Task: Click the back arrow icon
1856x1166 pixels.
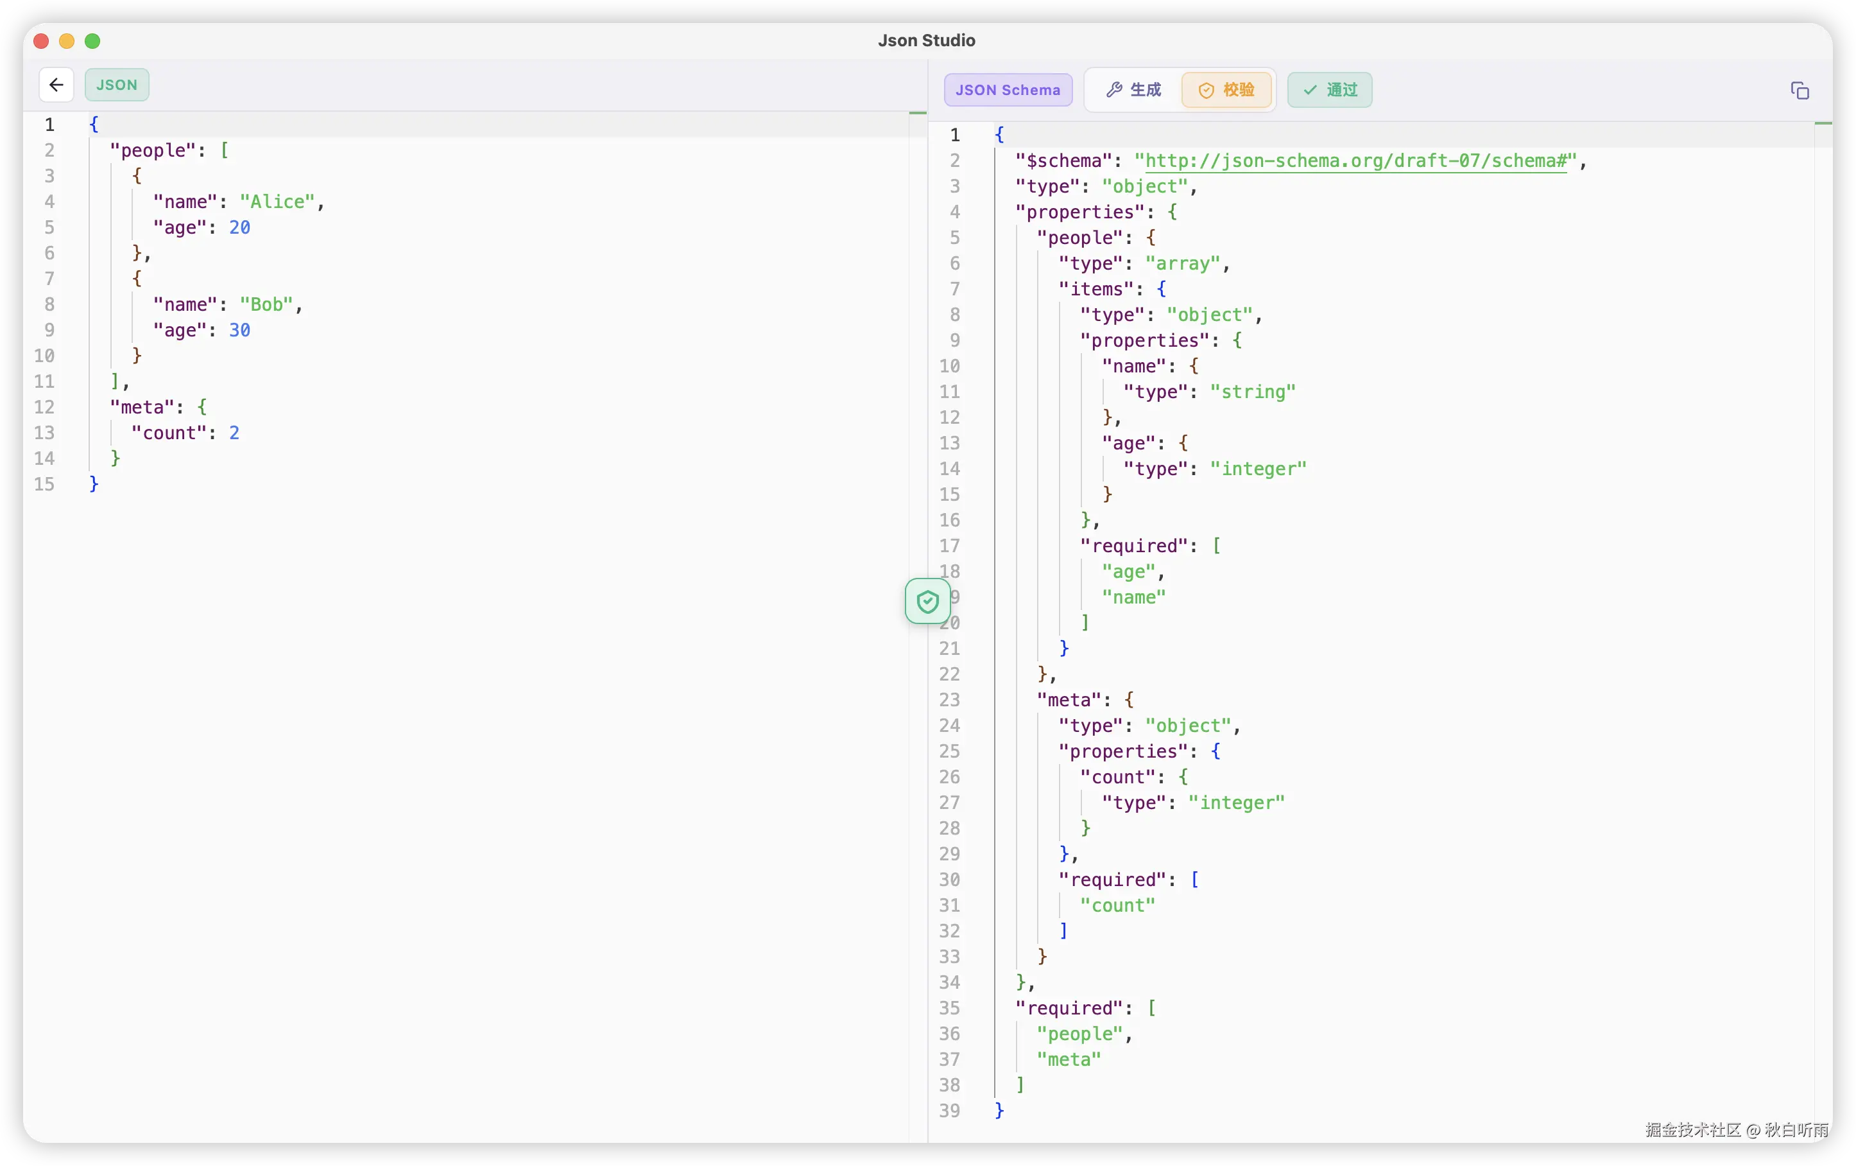Action: 55,85
